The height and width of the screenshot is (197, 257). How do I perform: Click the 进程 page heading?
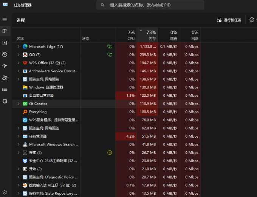[x=21, y=20]
